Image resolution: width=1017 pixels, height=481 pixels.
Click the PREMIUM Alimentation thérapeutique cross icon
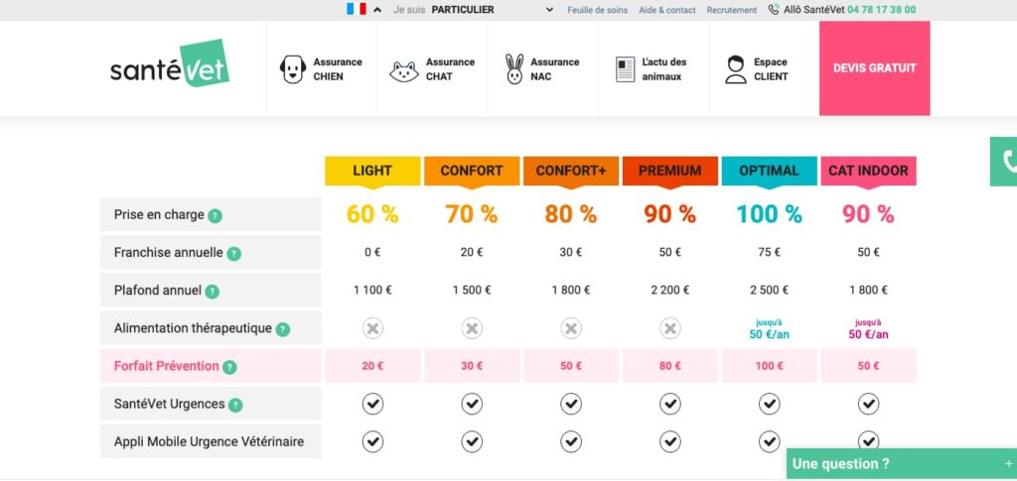pos(670,328)
